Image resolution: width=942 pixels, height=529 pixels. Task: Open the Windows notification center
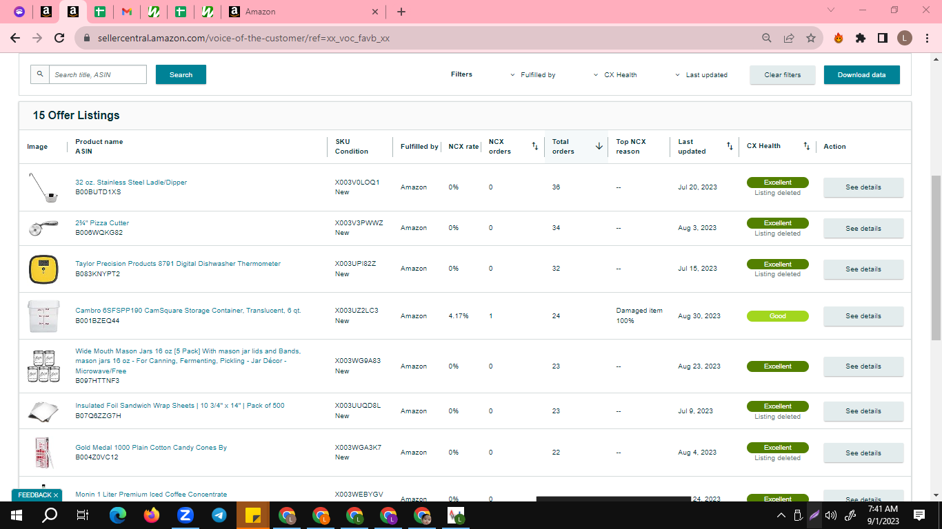coord(919,515)
